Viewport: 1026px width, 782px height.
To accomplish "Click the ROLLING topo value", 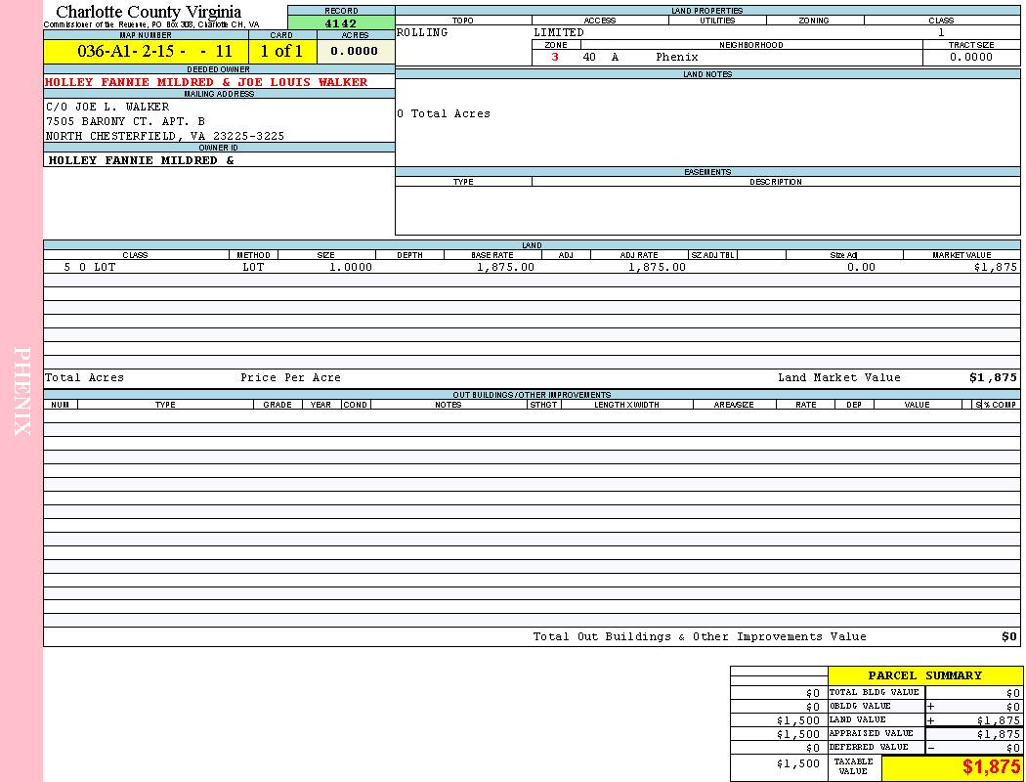I will (x=422, y=32).
